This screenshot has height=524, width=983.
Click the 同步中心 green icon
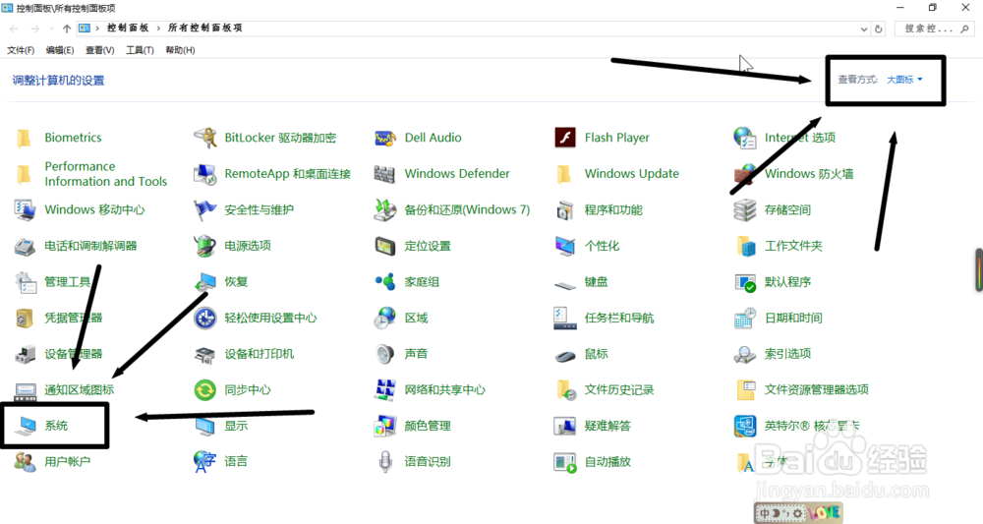[205, 390]
